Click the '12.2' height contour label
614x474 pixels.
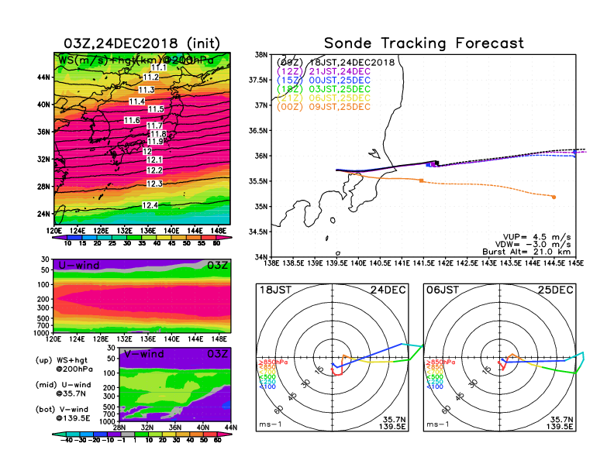[x=154, y=170]
